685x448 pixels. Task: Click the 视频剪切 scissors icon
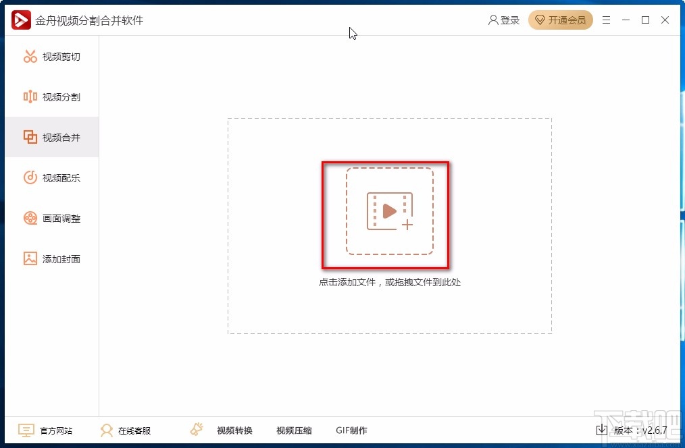pos(30,56)
